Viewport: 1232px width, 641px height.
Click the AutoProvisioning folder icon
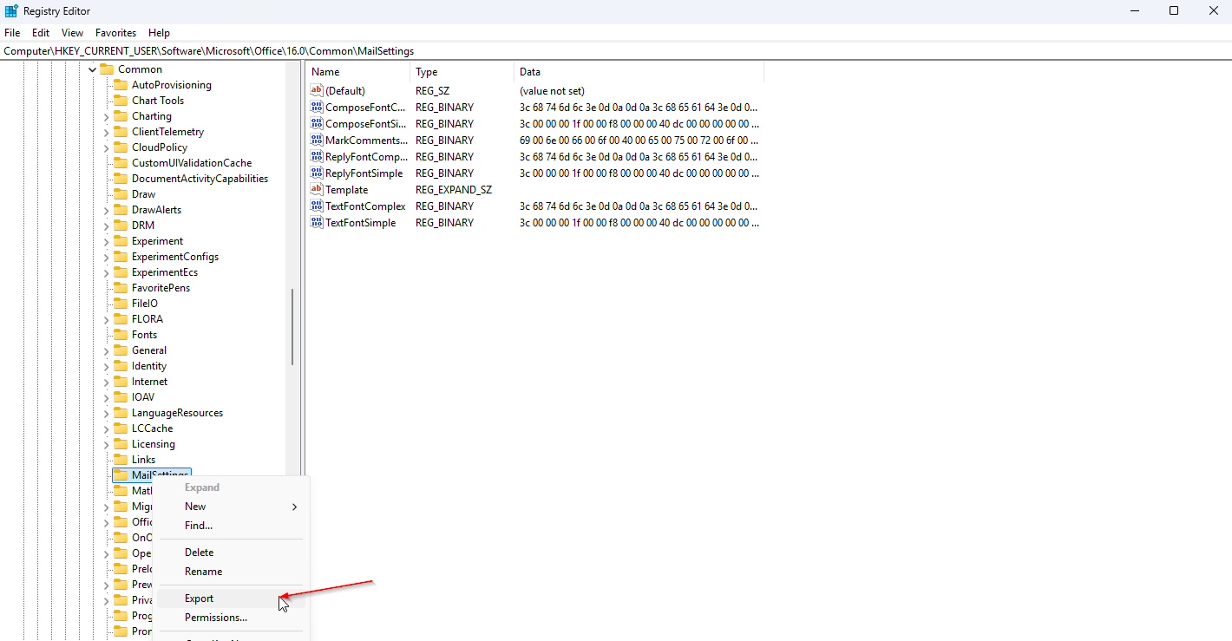pos(121,85)
